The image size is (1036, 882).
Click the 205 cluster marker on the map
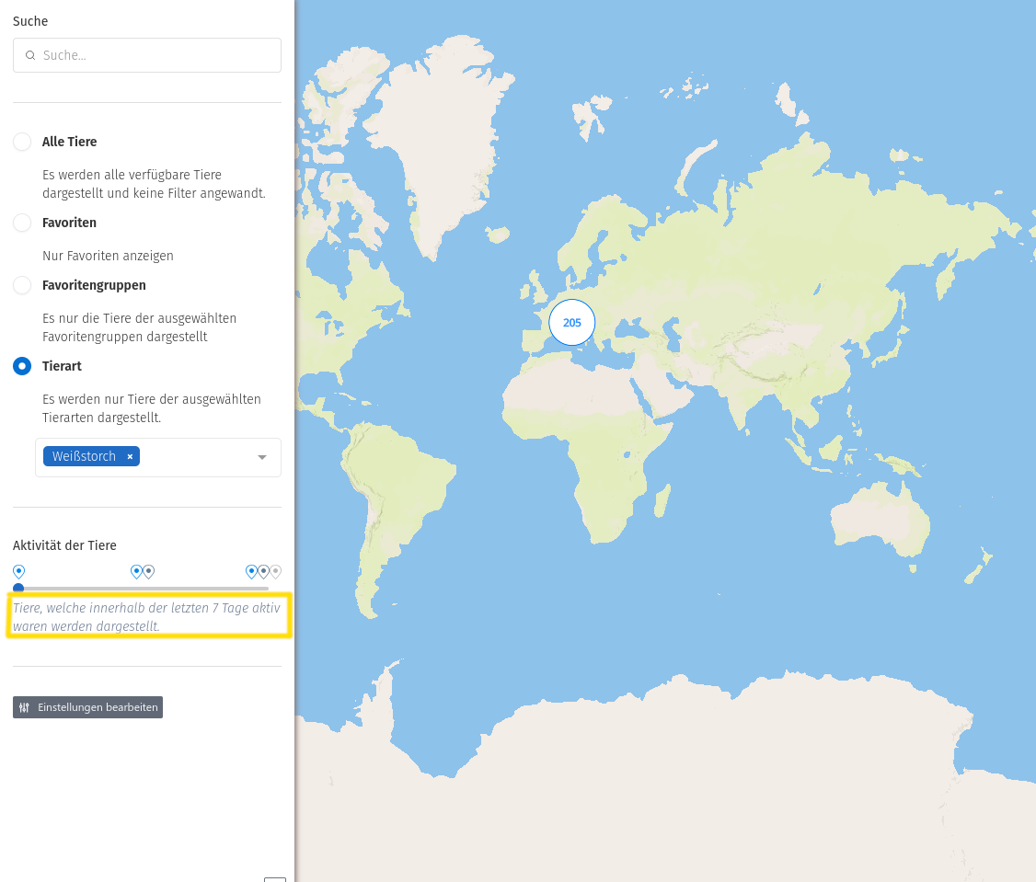[x=572, y=323]
